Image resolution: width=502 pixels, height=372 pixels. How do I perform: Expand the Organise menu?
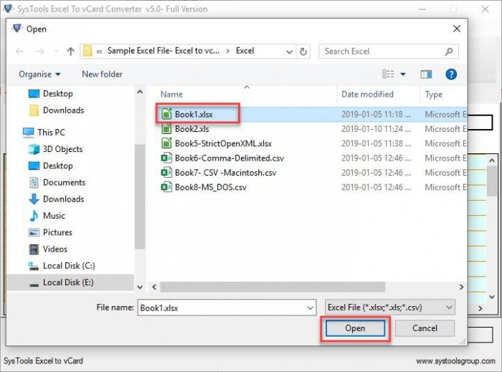[39, 75]
